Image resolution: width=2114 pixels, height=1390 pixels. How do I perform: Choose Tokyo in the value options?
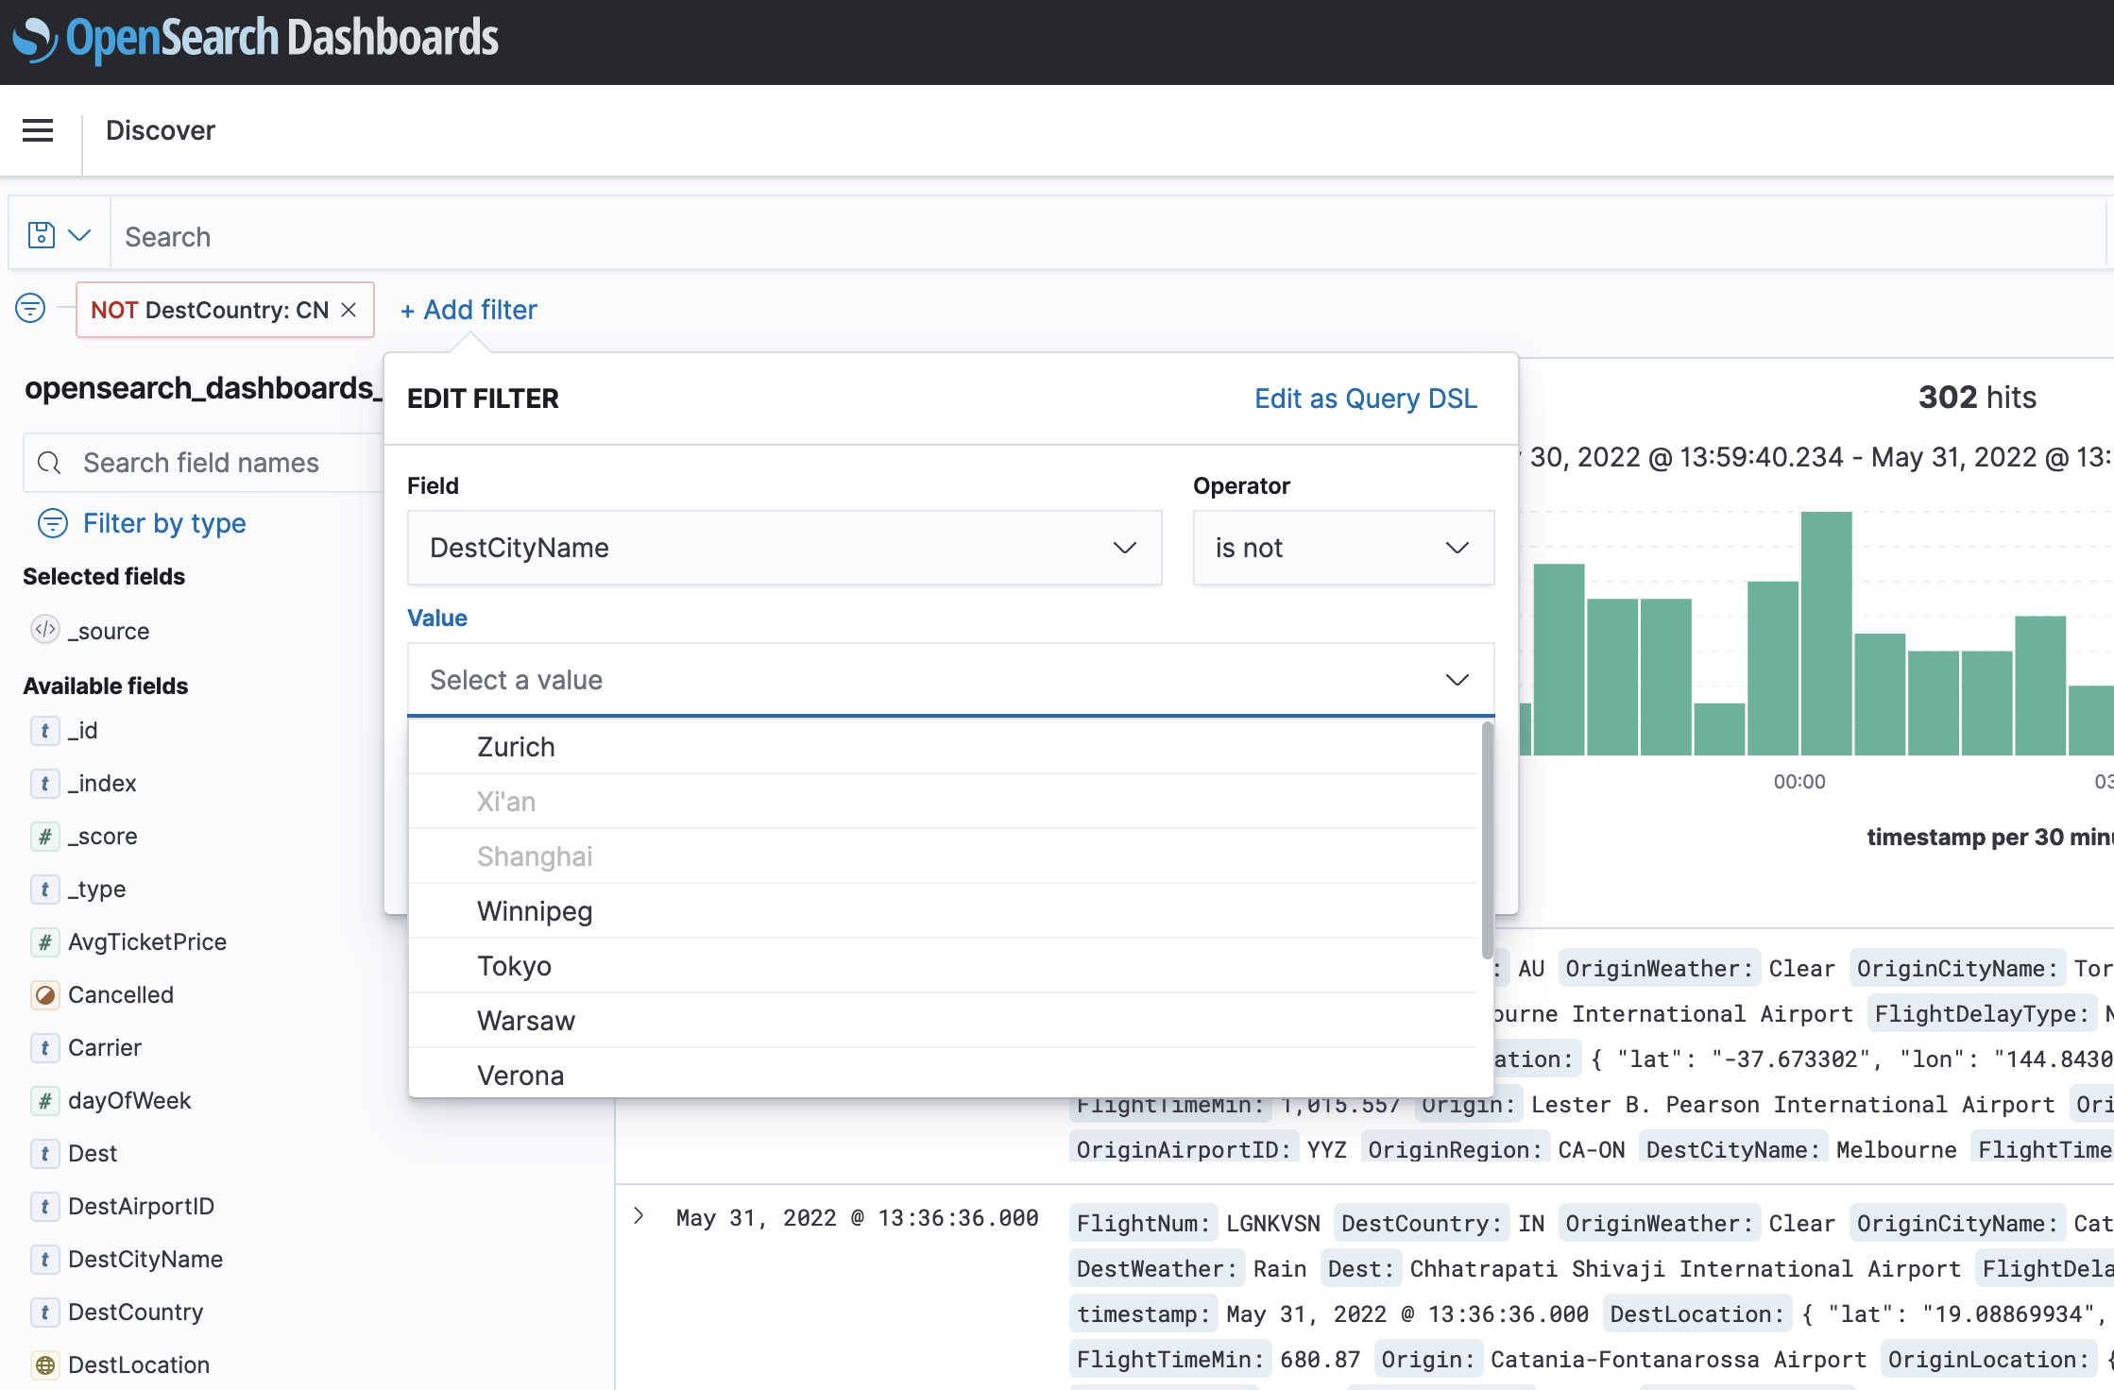tap(514, 966)
